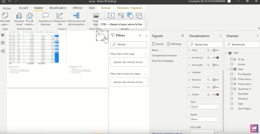The width and height of the screenshot is (260, 134).
Task: Open the fx button next to Info-bulle
Action: pyautogui.click(x=218, y=132)
